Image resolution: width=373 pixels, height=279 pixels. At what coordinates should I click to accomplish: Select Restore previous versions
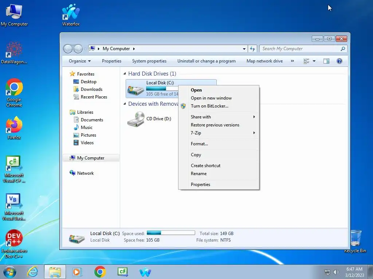219,125
